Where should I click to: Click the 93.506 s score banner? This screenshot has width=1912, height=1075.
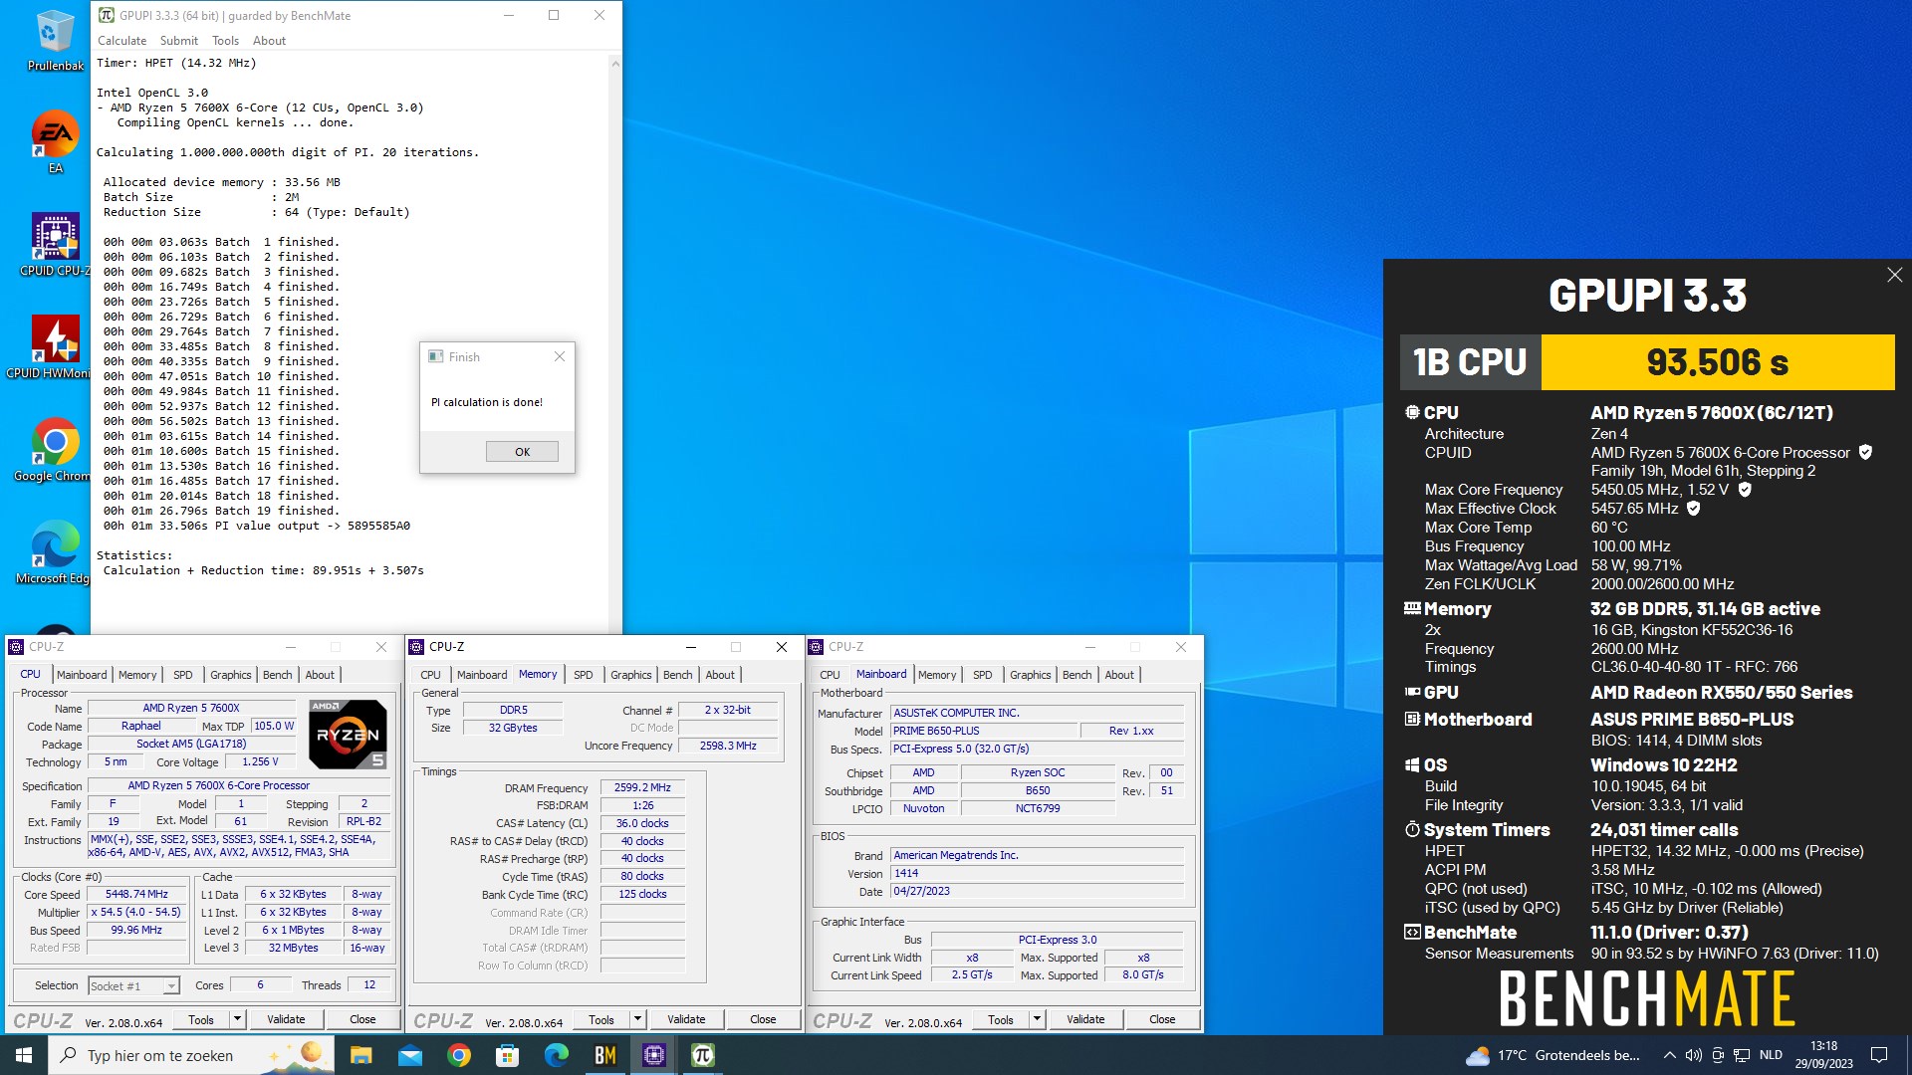click(1718, 362)
